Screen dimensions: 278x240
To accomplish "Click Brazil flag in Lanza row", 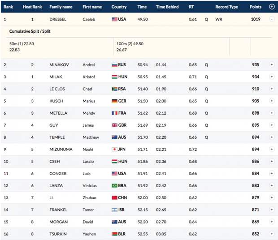I will (x=114, y=186).
